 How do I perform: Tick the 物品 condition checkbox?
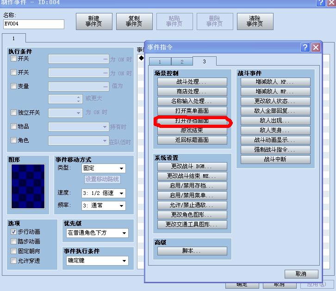pos(13,127)
